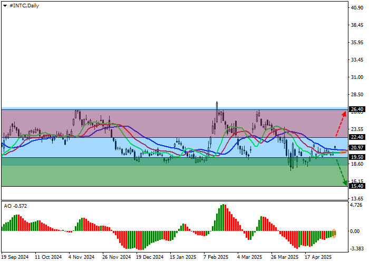The height and width of the screenshot is (263, 369).
Task: Select the 22.40 price level label
Action: point(357,138)
